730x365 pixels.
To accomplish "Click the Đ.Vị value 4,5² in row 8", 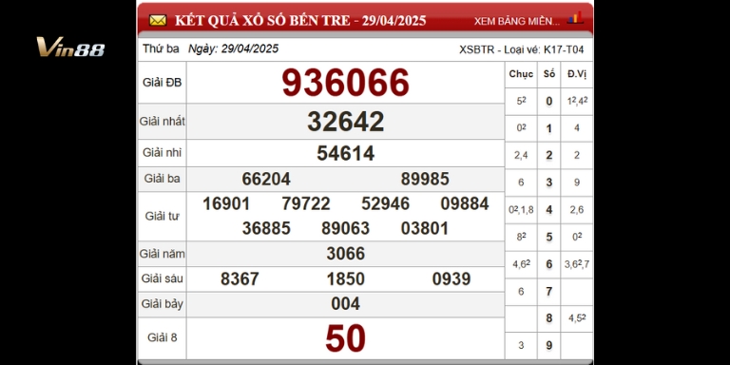I will pos(577,318).
